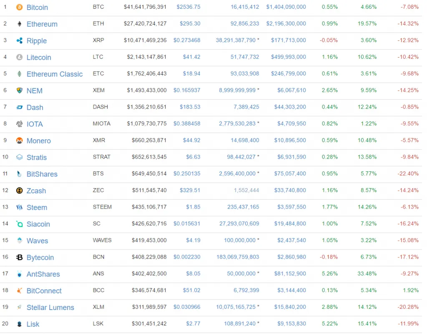This screenshot has width=427, height=335.
Task: Click the Bitcoin logo icon
Action: [x=19, y=7]
